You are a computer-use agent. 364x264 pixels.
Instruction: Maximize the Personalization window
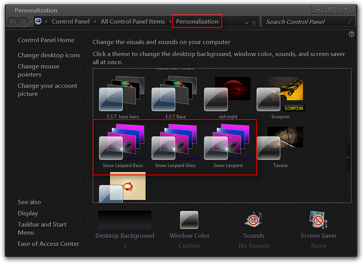click(330, 9)
